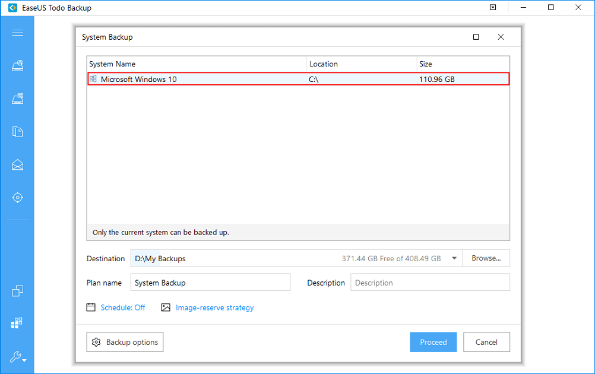Viewport: 595px width, 374px height.
Task: Click the Browse... button
Action: 486,258
